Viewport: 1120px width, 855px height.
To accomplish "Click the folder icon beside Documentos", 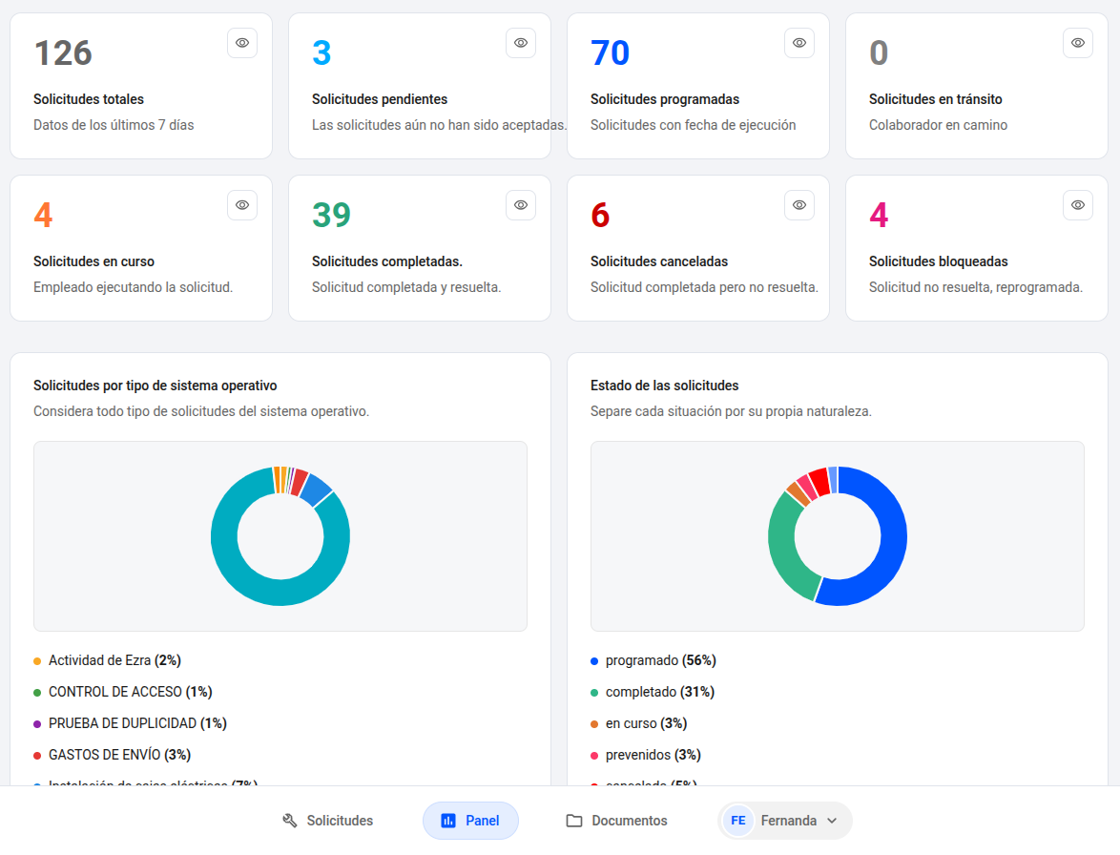I will 574,821.
